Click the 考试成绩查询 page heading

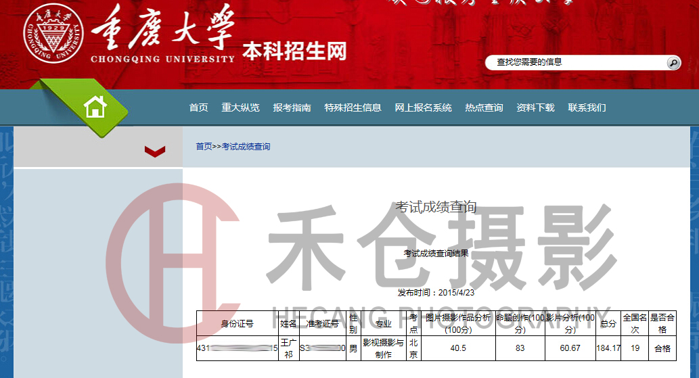click(x=436, y=207)
